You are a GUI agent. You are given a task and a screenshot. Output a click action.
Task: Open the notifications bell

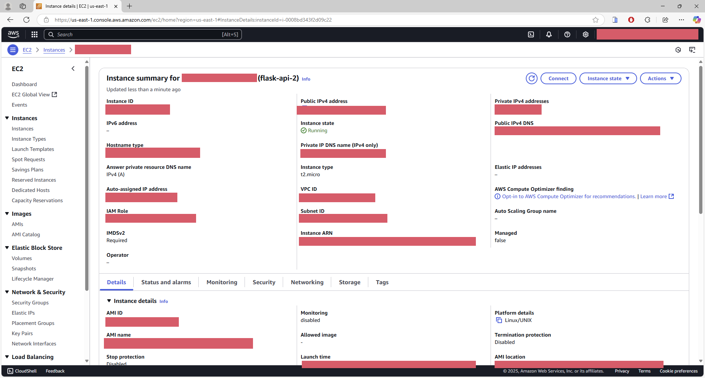(549, 34)
